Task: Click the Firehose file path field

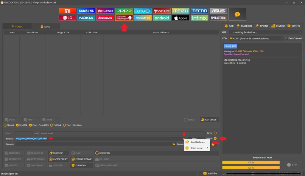Action: pos(98,138)
